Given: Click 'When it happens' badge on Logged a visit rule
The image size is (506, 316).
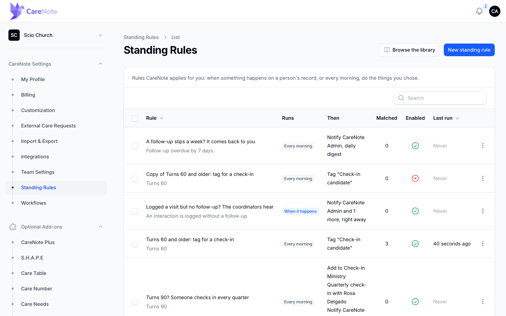Looking at the screenshot, I should coord(300,211).
